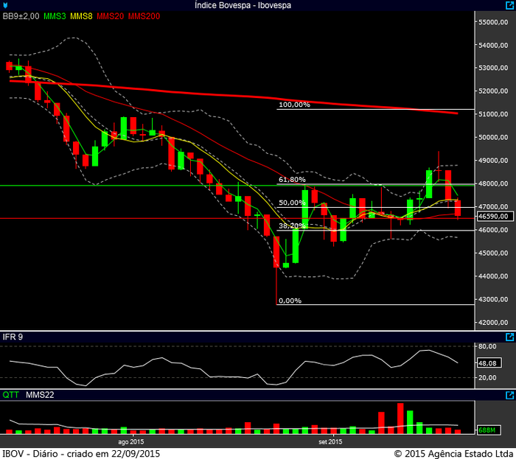Select the IFR 9 panel header label
The height and width of the screenshot is (459, 516).
[x=13, y=337]
